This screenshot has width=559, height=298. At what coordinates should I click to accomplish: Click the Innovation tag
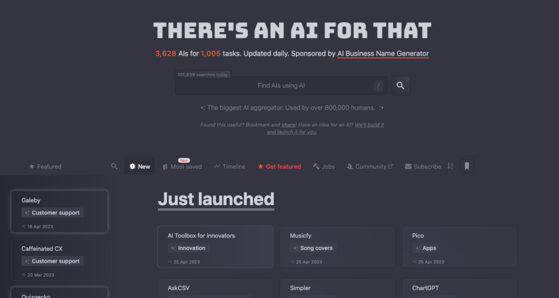188,248
